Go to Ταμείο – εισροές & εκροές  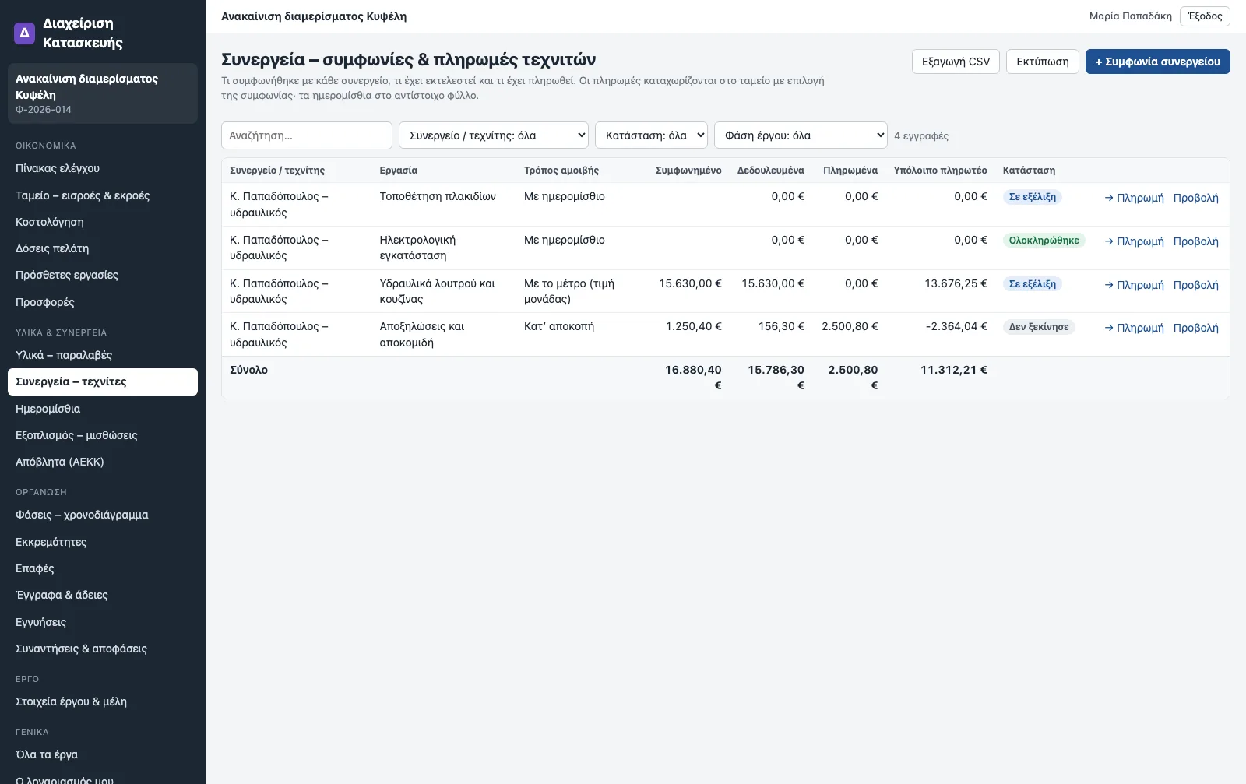pyautogui.click(x=103, y=195)
